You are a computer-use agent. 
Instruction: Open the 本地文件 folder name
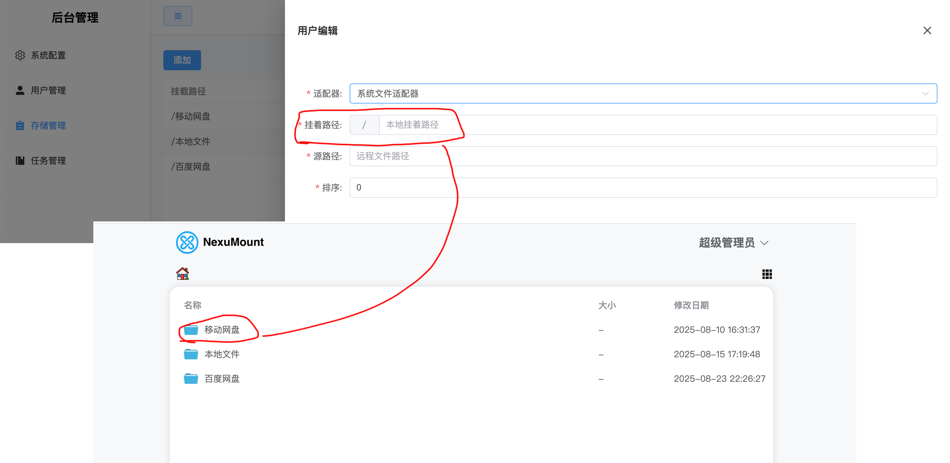[222, 354]
